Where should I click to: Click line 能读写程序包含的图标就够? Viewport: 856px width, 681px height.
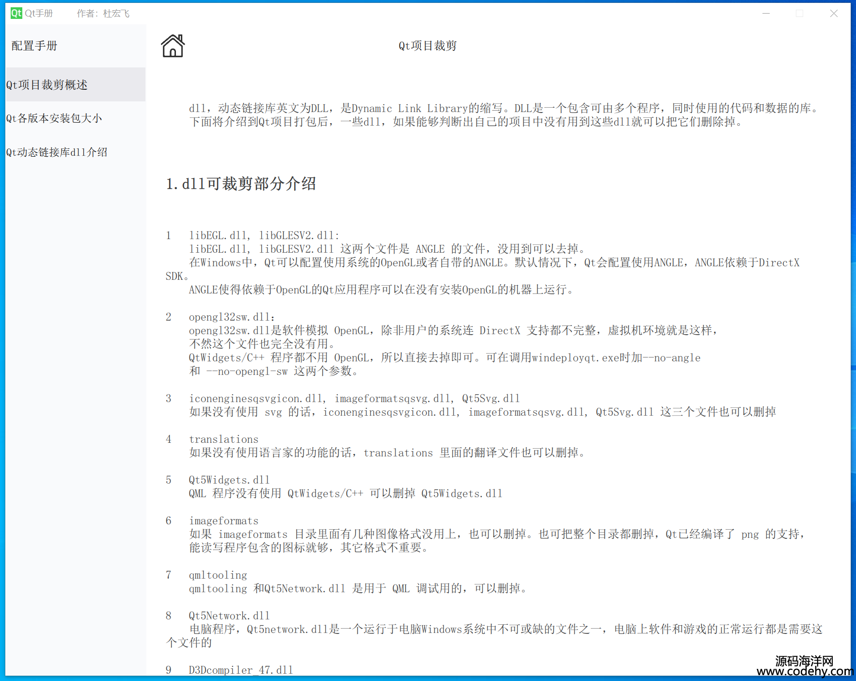point(309,548)
